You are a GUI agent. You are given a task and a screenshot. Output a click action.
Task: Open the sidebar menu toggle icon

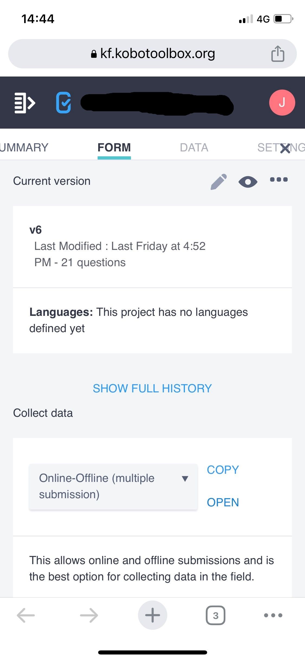tap(25, 103)
